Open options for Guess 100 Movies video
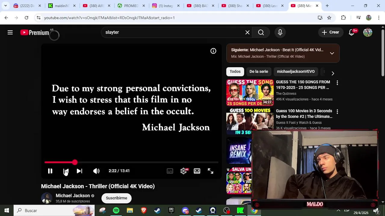The image size is (385, 216). [x=337, y=112]
